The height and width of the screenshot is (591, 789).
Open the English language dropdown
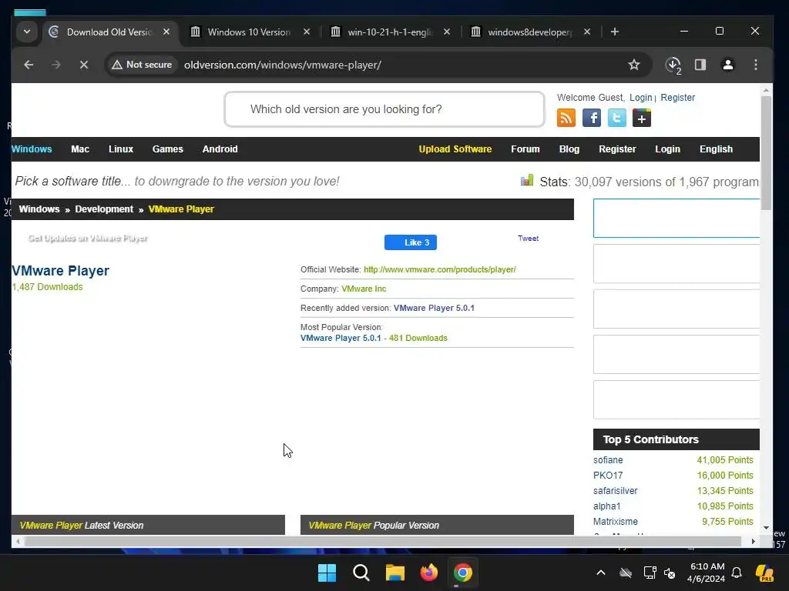[716, 149]
